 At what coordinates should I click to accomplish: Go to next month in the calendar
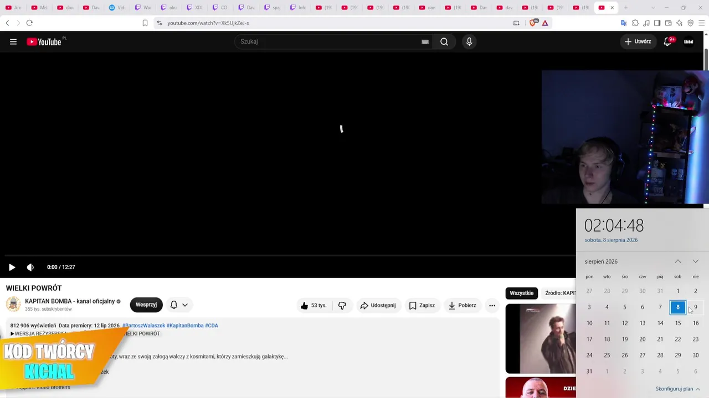(x=696, y=261)
